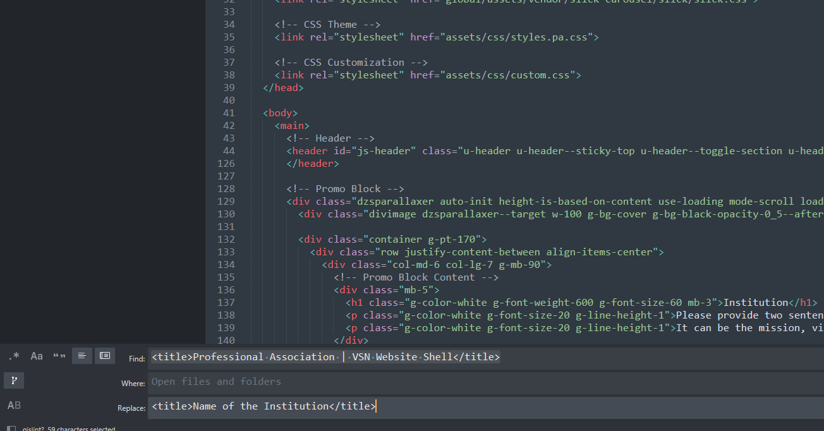Click the opening body tag
This screenshot has height=431, width=824.
tap(281, 113)
